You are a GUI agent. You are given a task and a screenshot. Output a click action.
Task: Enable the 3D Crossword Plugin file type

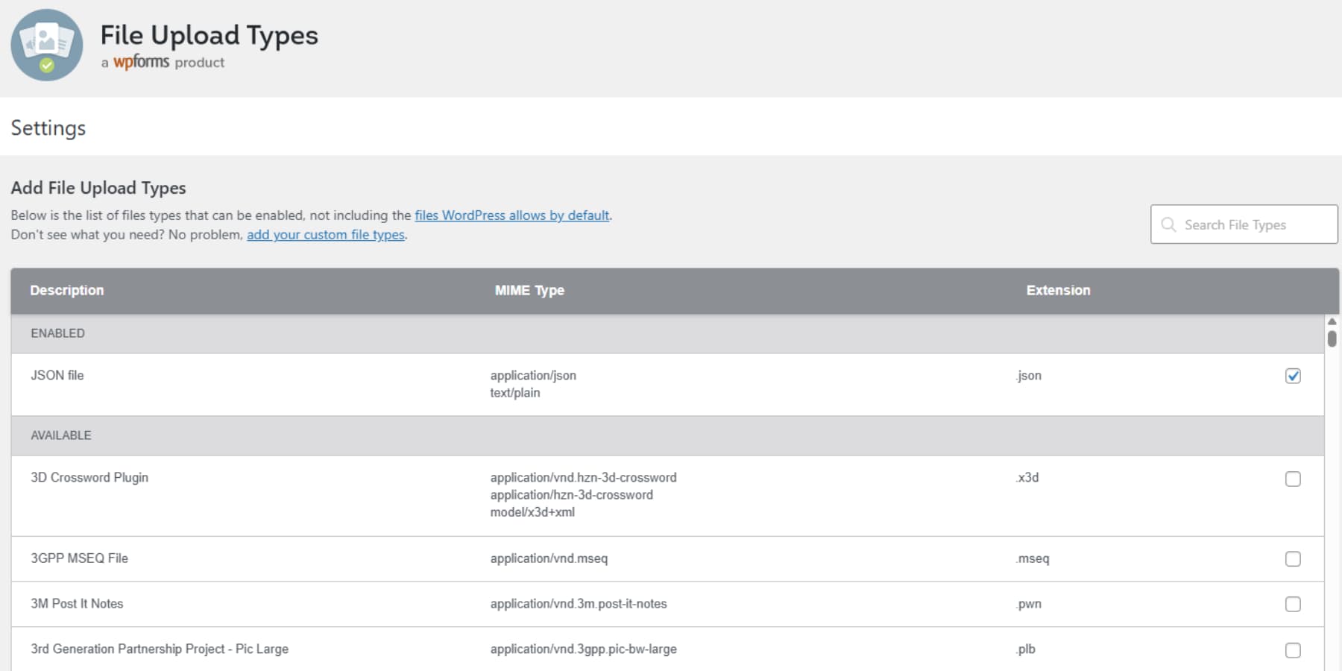(1293, 479)
